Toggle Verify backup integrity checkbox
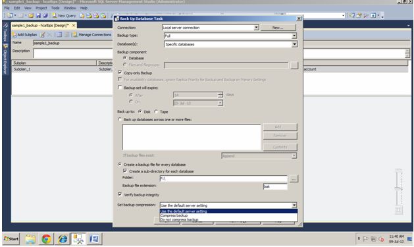The image size is (414, 247). coord(120,194)
